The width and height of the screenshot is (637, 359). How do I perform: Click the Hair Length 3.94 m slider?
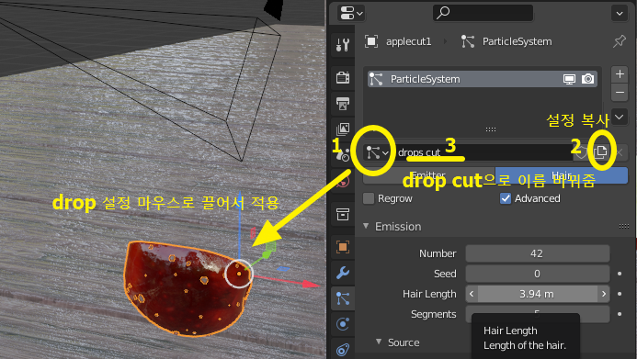[x=537, y=294]
